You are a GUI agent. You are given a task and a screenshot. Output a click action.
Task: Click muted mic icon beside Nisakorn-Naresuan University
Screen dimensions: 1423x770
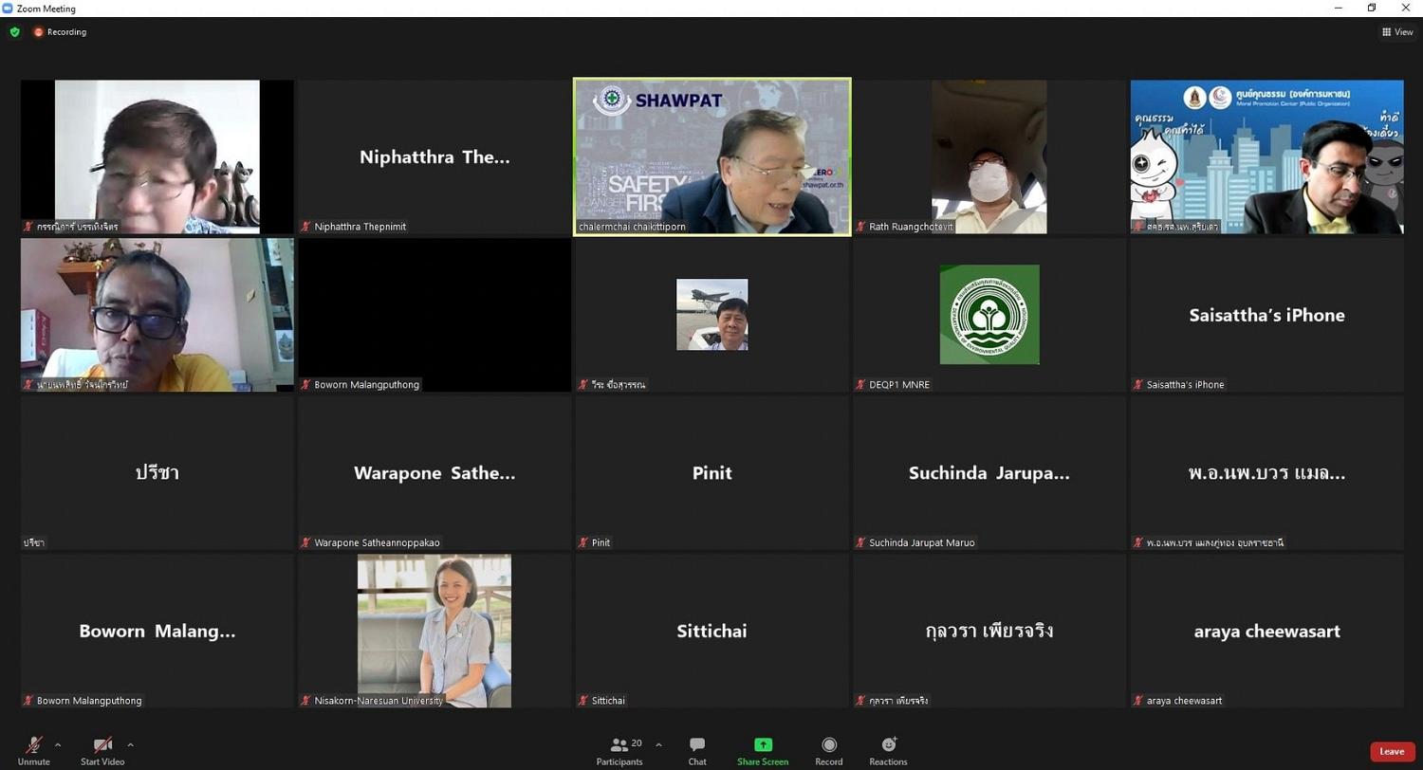(306, 701)
